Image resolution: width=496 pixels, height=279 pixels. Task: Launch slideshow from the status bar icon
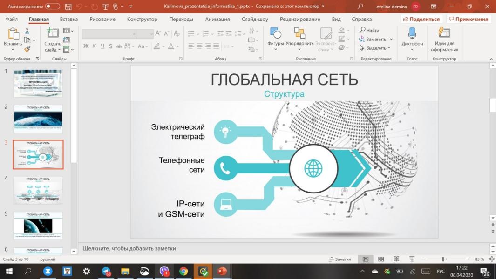point(412,259)
